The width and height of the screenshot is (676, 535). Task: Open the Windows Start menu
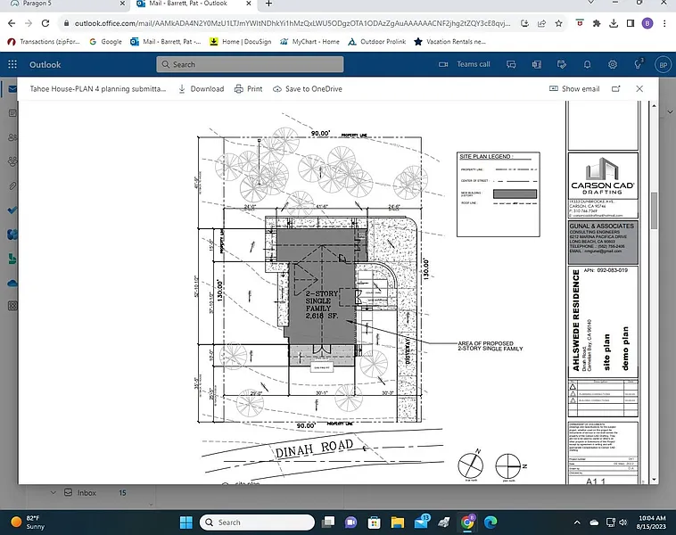point(185,523)
